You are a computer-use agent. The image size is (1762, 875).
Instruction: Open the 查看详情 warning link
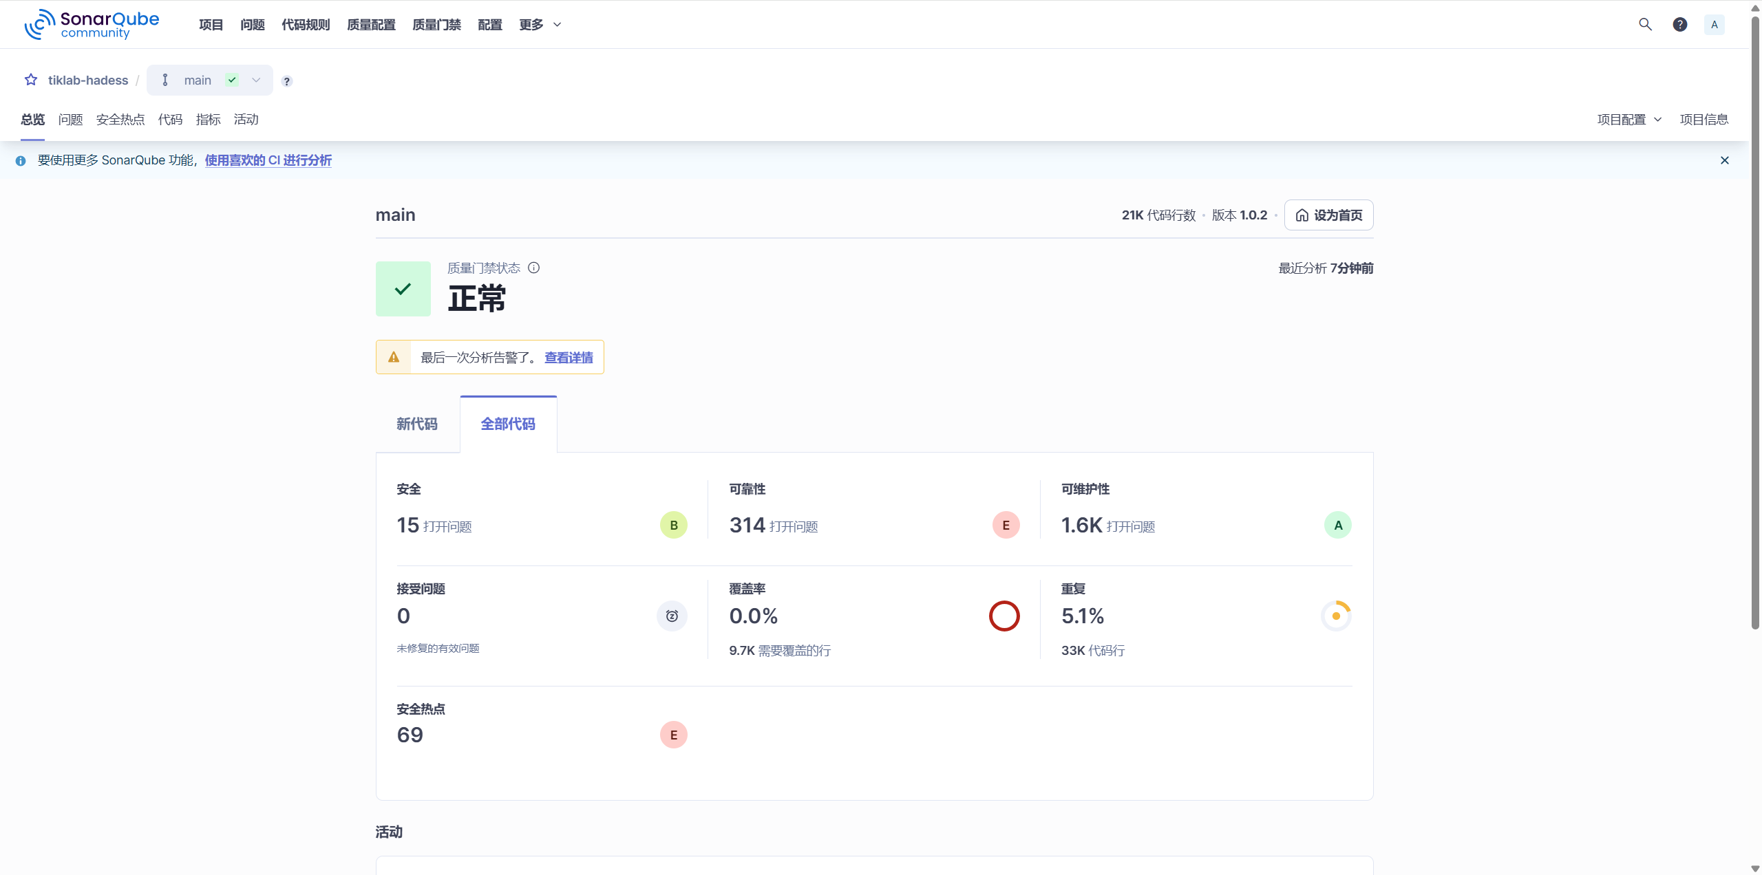pos(569,358)
